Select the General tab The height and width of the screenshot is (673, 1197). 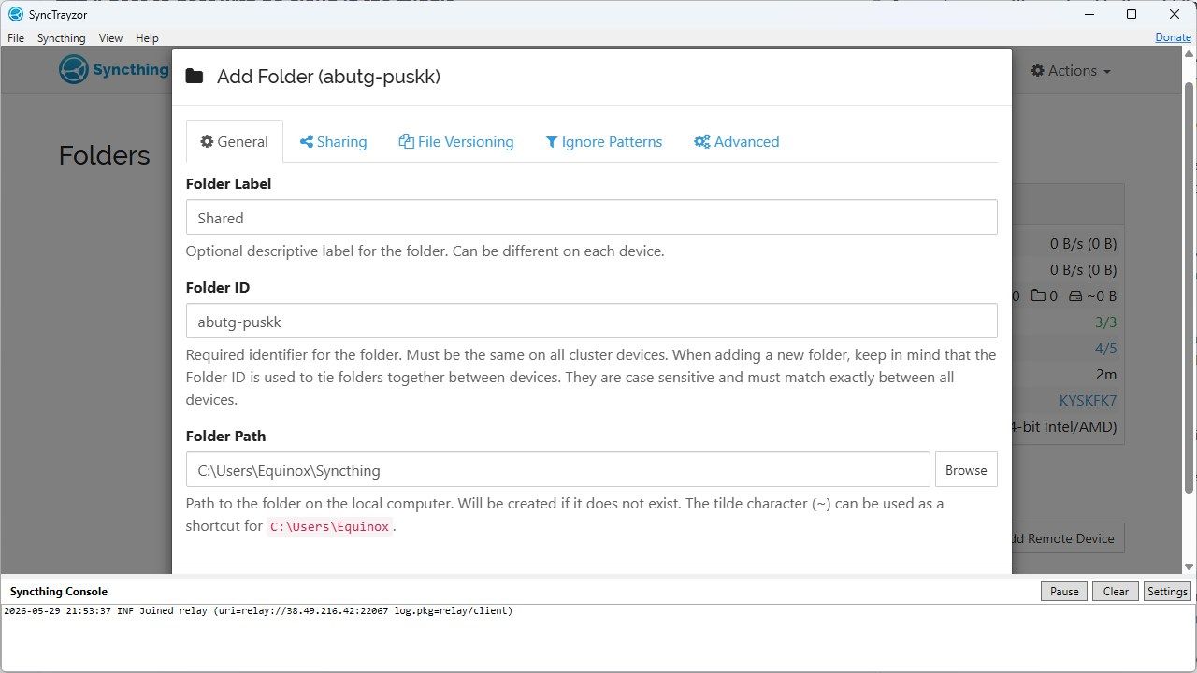(235, 142)
